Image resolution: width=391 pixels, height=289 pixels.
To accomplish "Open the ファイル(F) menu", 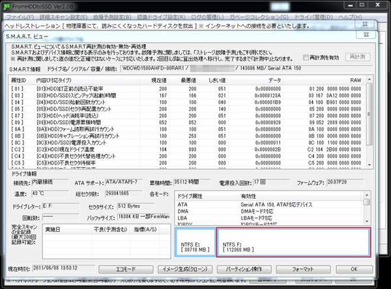I will point(20,17).
